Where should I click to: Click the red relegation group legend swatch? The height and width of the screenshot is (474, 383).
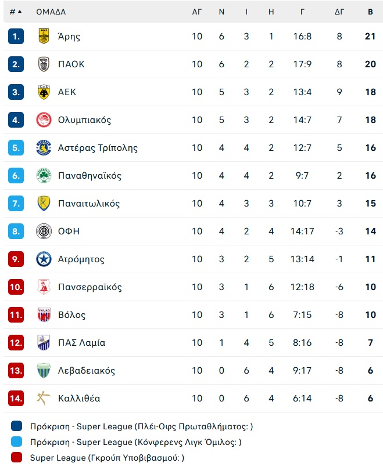coord(17,458)
